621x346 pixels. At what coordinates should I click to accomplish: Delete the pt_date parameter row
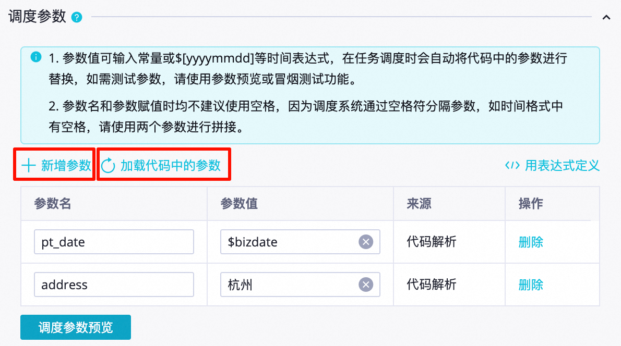pyautogui.click(x=531, y=242)
